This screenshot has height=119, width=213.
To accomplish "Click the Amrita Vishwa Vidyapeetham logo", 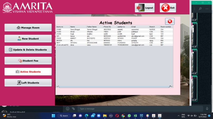I will (28, 8).
